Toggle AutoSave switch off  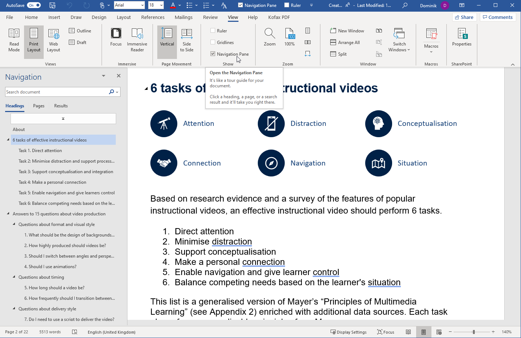pos(34,5)
